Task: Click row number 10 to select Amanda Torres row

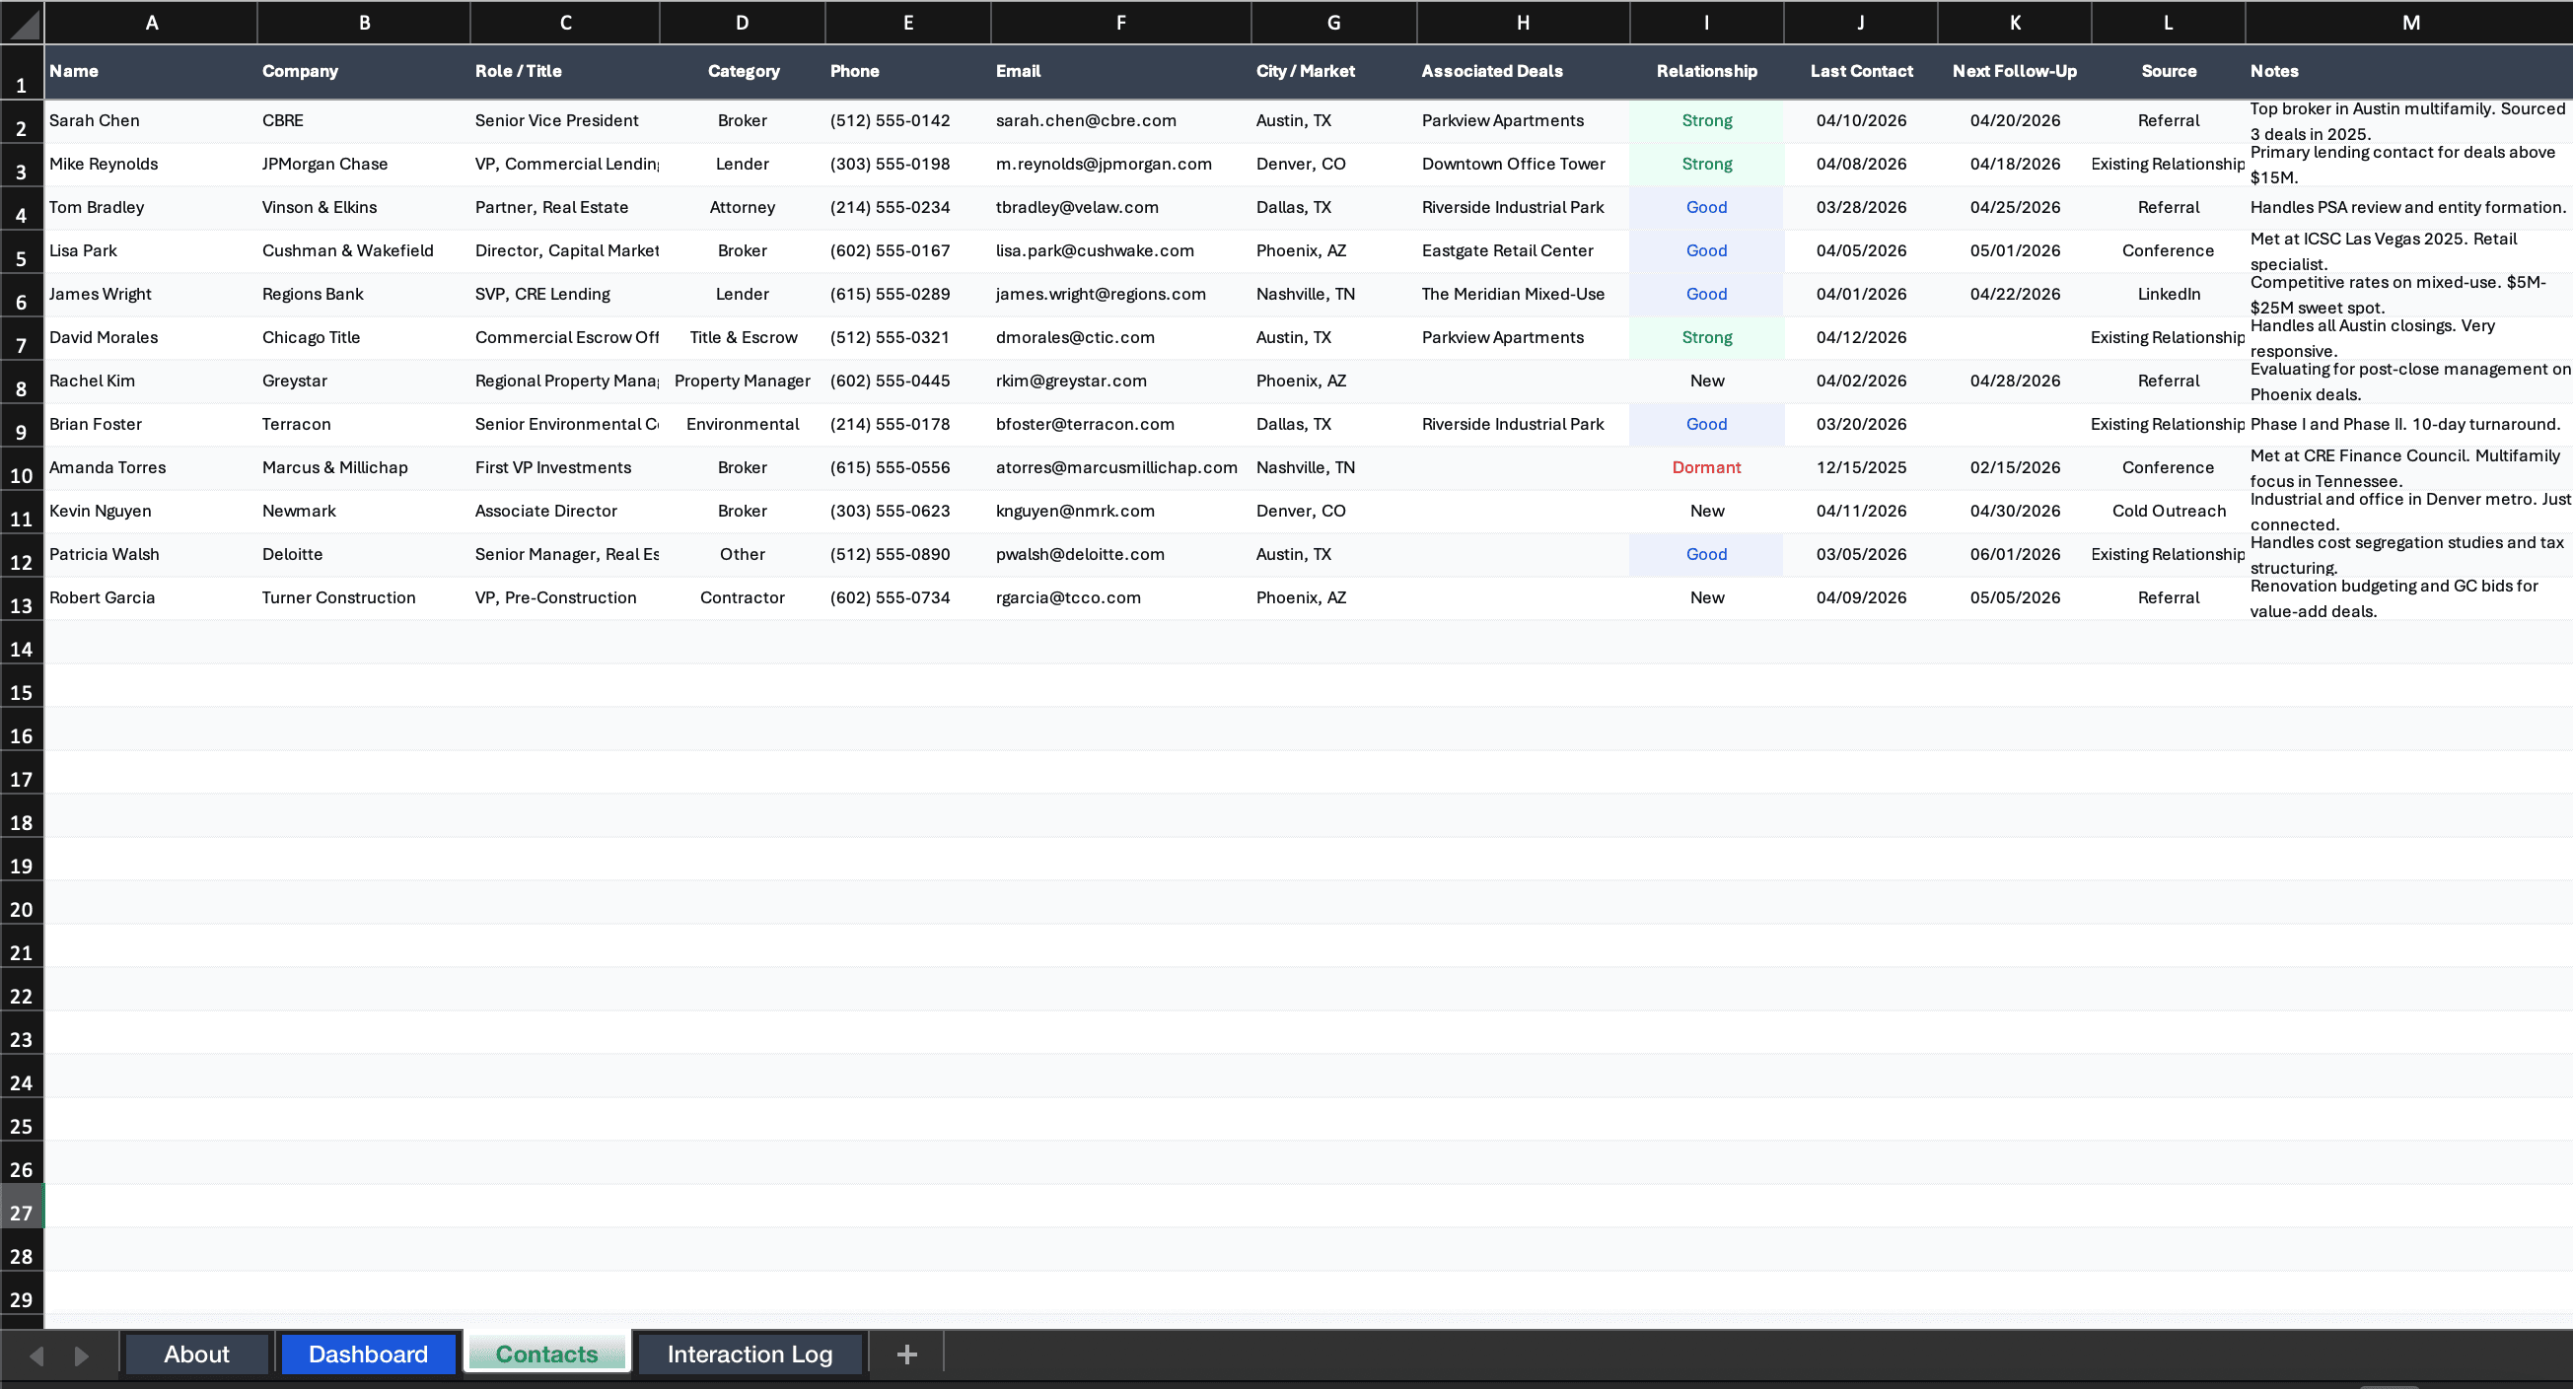Action: pos(21,475)
